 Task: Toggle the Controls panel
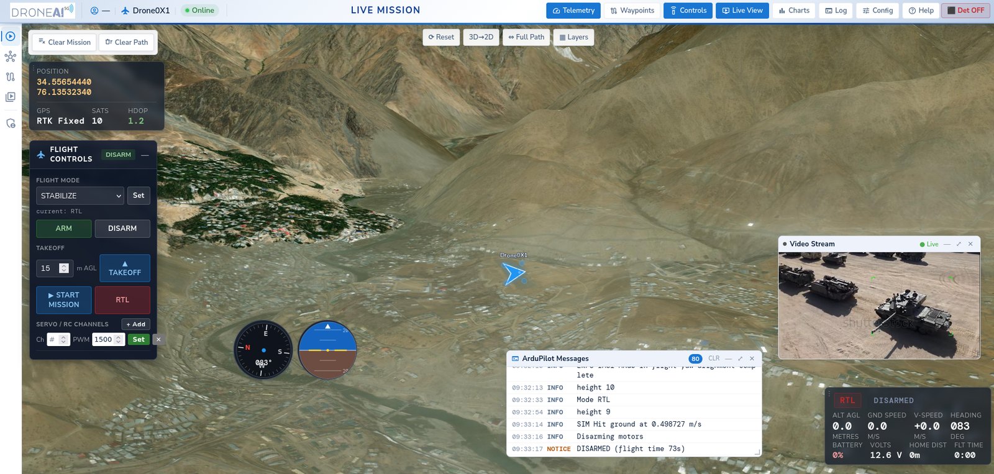tap(688, 11)
